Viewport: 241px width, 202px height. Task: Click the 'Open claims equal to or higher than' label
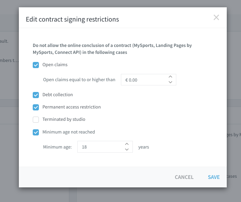[x=79, y=80]
